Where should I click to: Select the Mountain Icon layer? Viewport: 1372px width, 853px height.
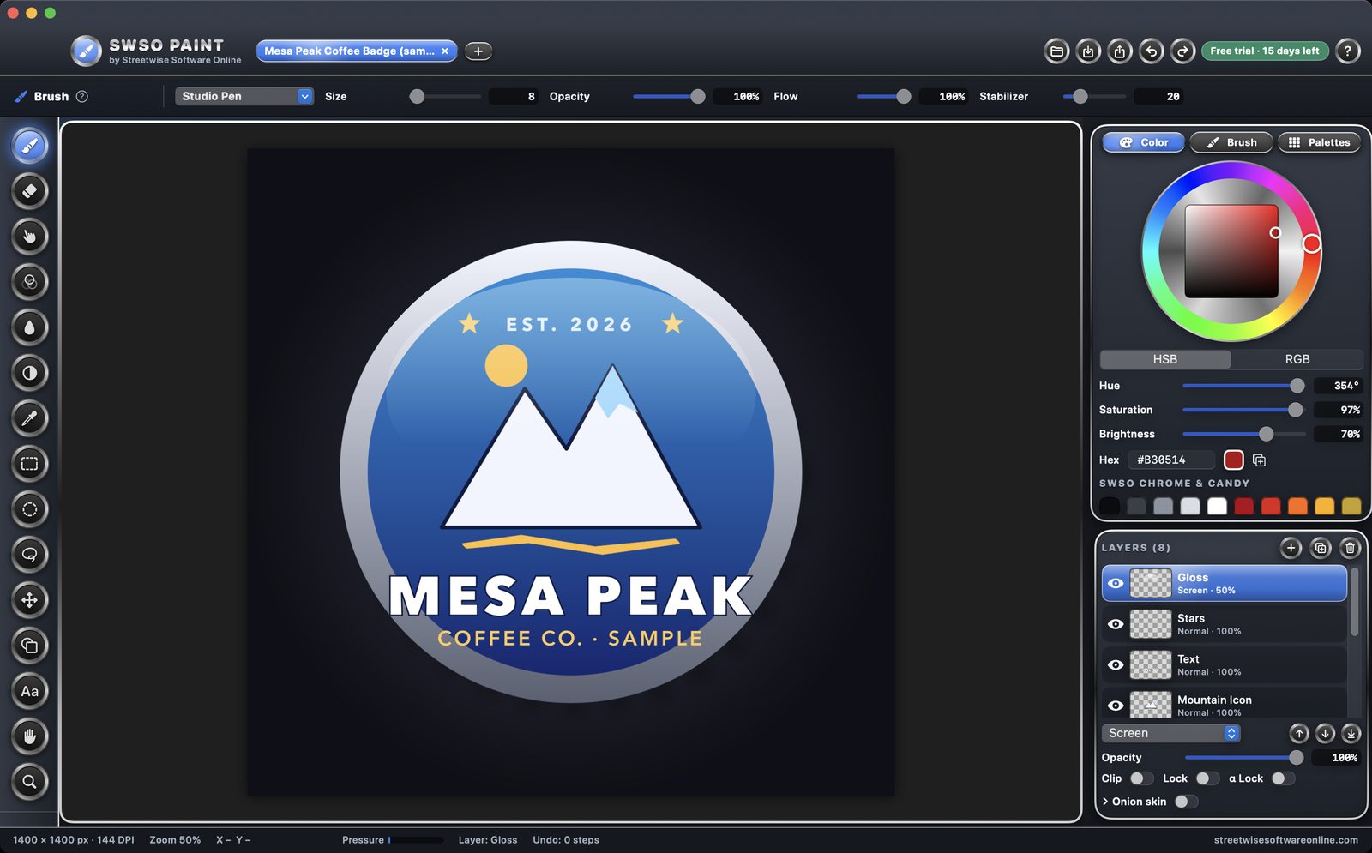point(1224,705)
